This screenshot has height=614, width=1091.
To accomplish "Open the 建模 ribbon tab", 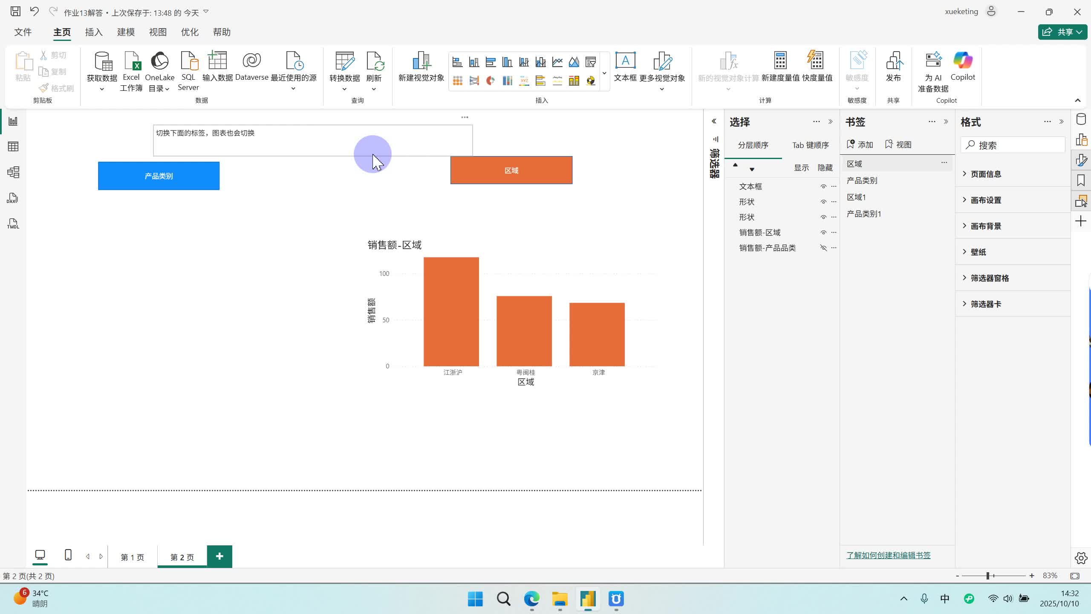I will coord(126,32).
